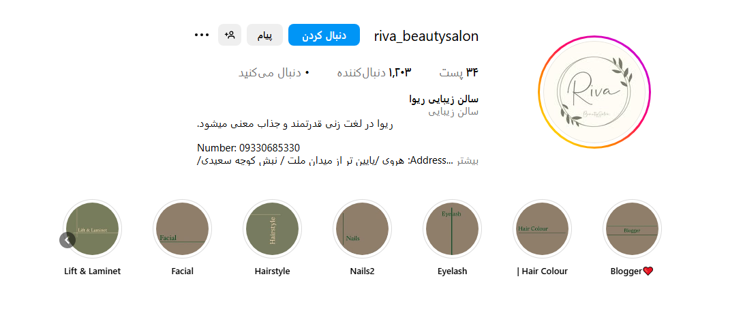The height and width of the screenshot is (311, 743).
Task: Open the Hairstyle highlight circle
Action: click(273, 228)
